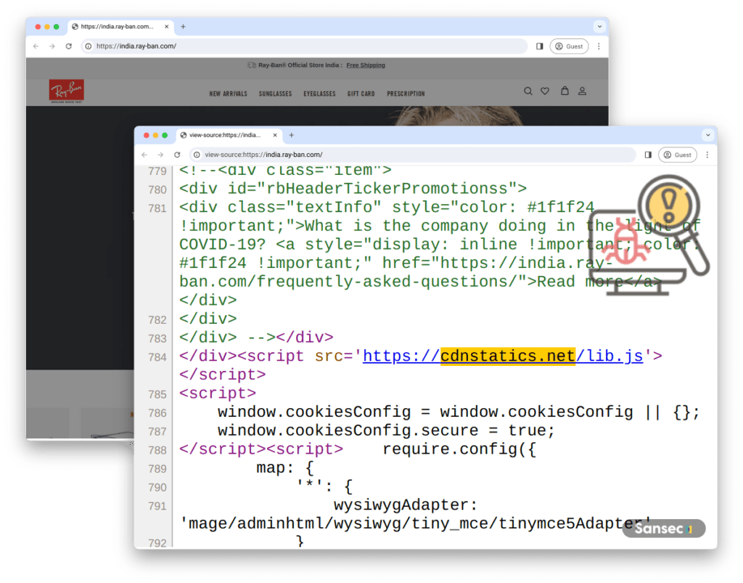
Task: Click forward arrow in Ray-Ban browser window
Action: [52, 46]
